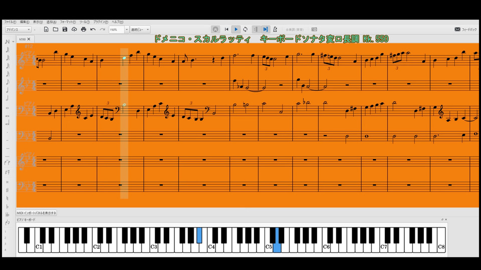
Task: Select the 128th note duration
Action: click(8, 49)
